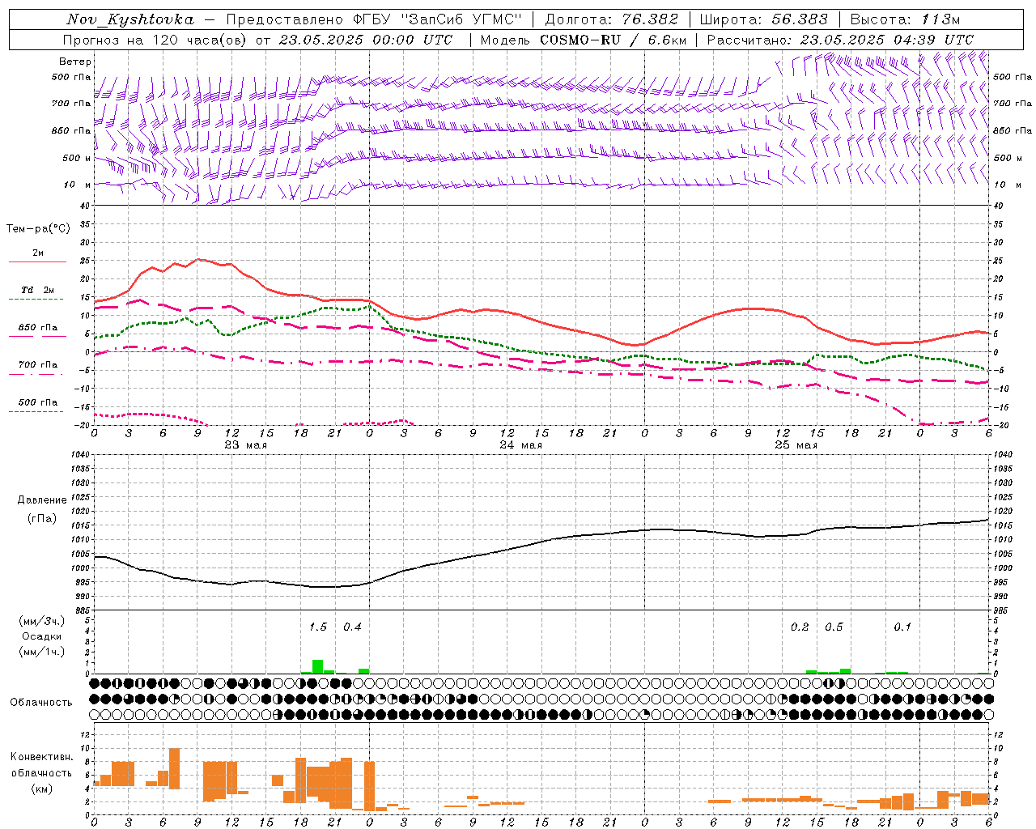
Task: Click the 'Тем-ра(°C)' temperature label
Action: (38, 229)
